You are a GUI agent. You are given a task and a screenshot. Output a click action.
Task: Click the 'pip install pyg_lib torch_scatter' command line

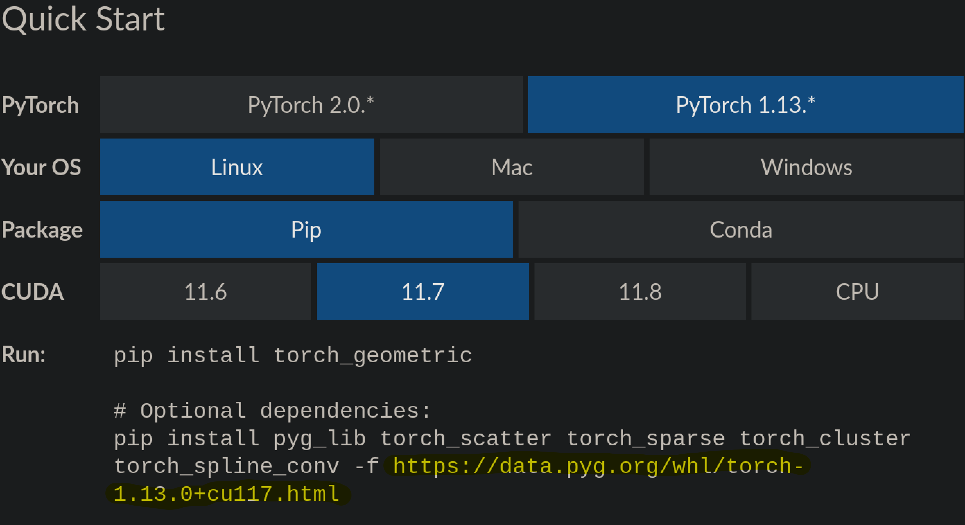coord(512,438)
